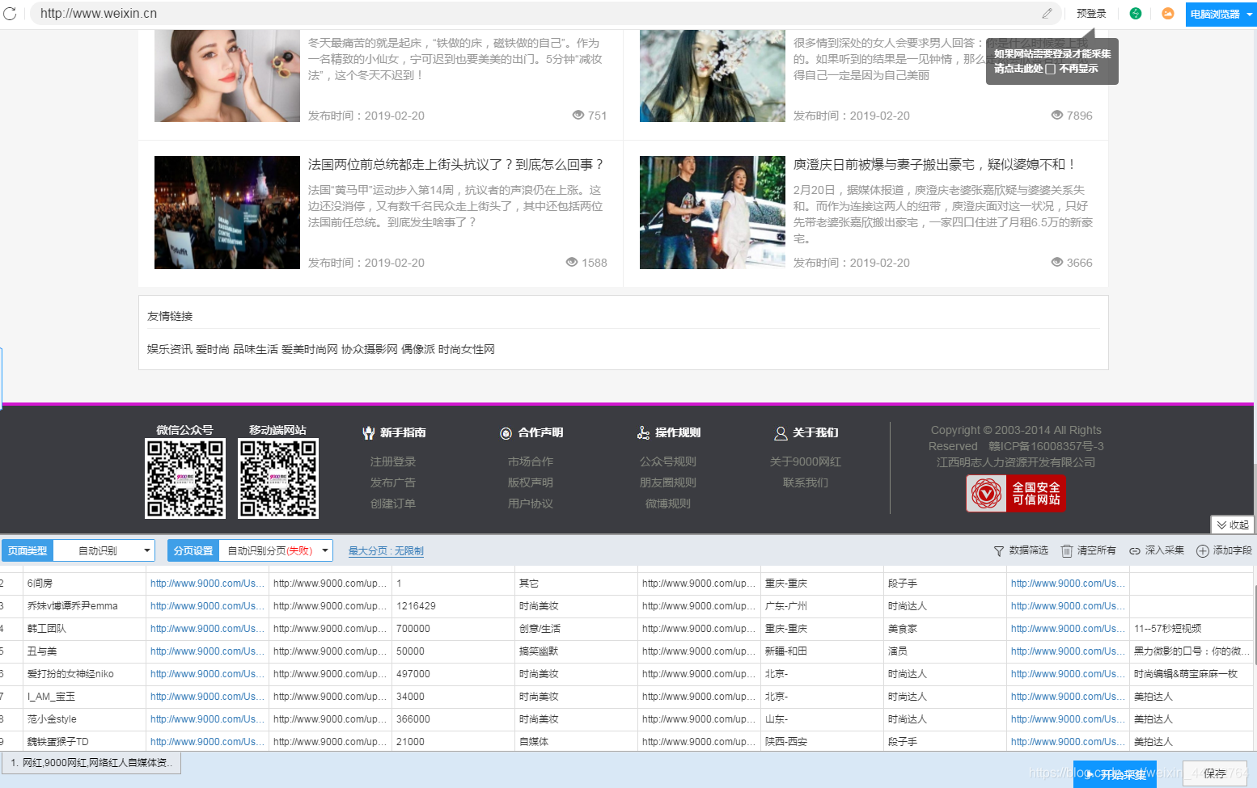
Task: Click the 新手指南 guide icon
Action: tap(369, 433)
